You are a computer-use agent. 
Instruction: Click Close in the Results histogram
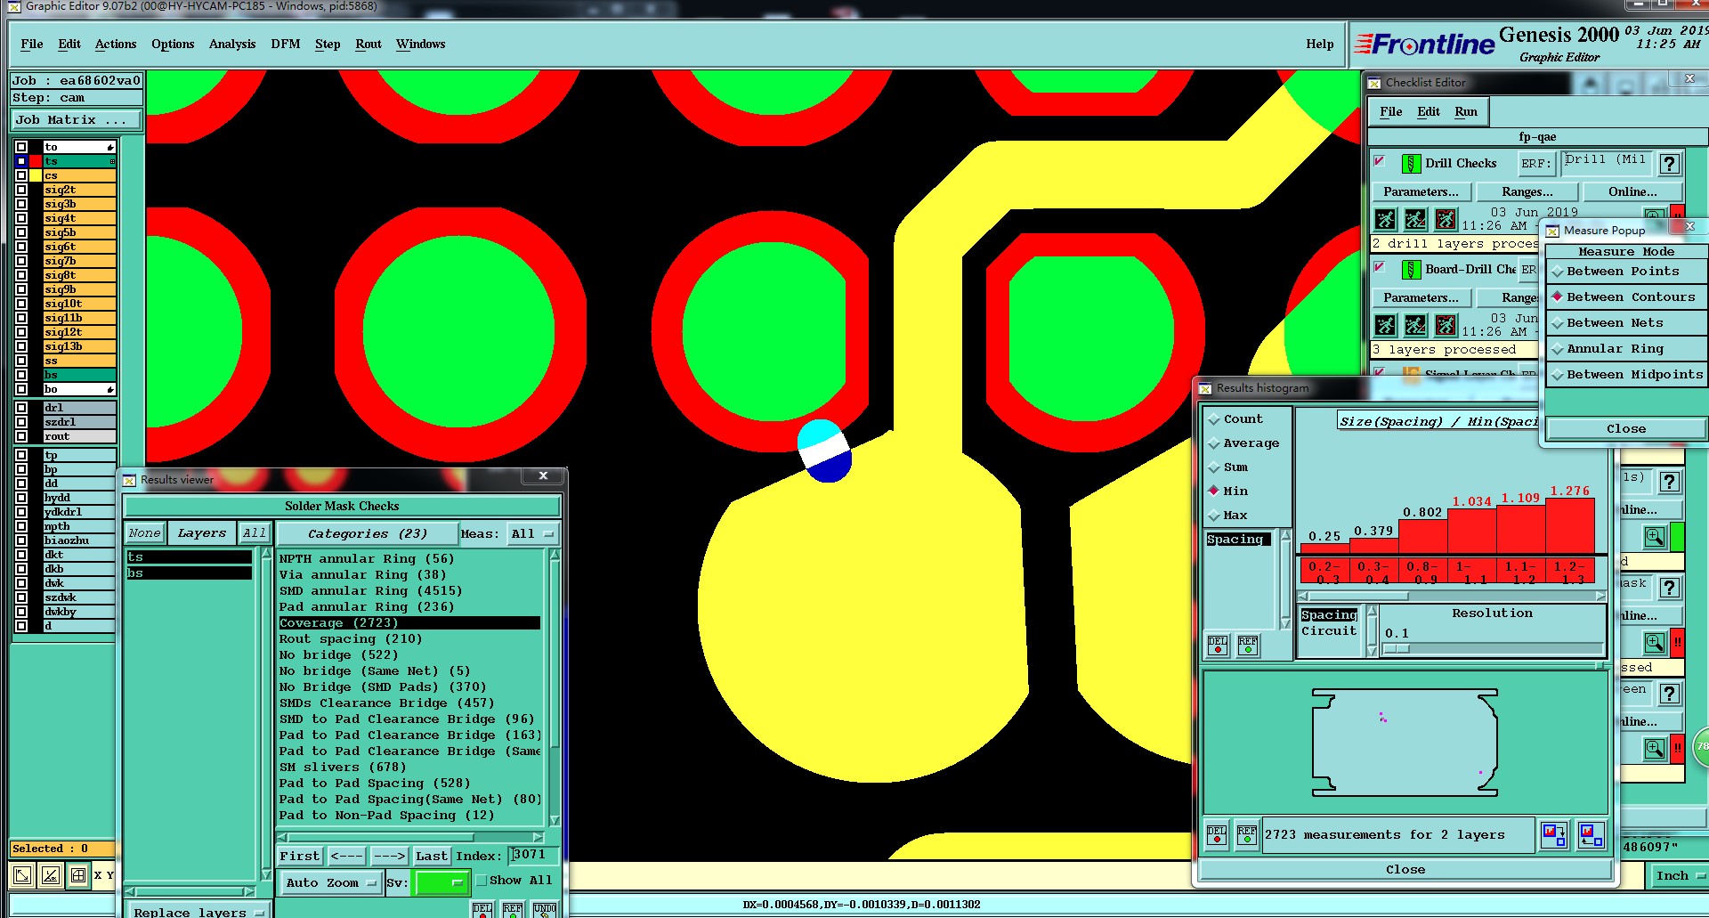click(1405, 870)
